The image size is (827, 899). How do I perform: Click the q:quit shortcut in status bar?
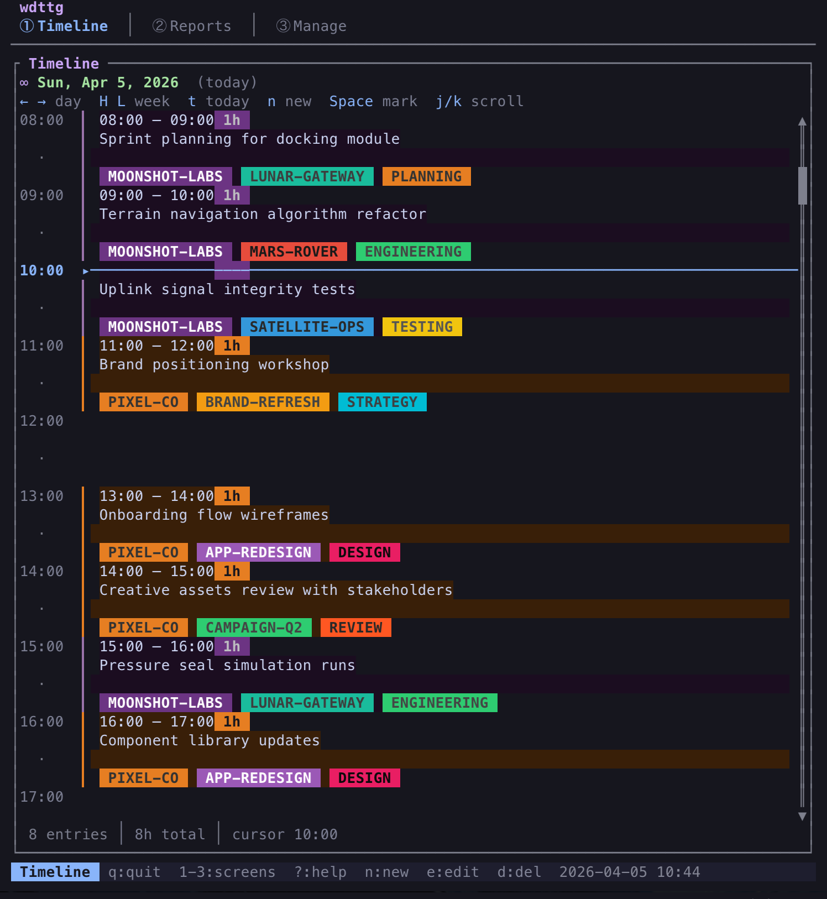click(x=134, y=872)
